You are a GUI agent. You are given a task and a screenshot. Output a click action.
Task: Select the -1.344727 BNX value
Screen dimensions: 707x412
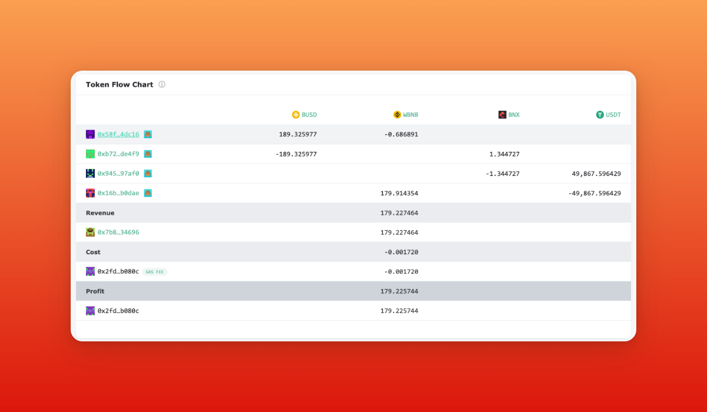point(503,174)
